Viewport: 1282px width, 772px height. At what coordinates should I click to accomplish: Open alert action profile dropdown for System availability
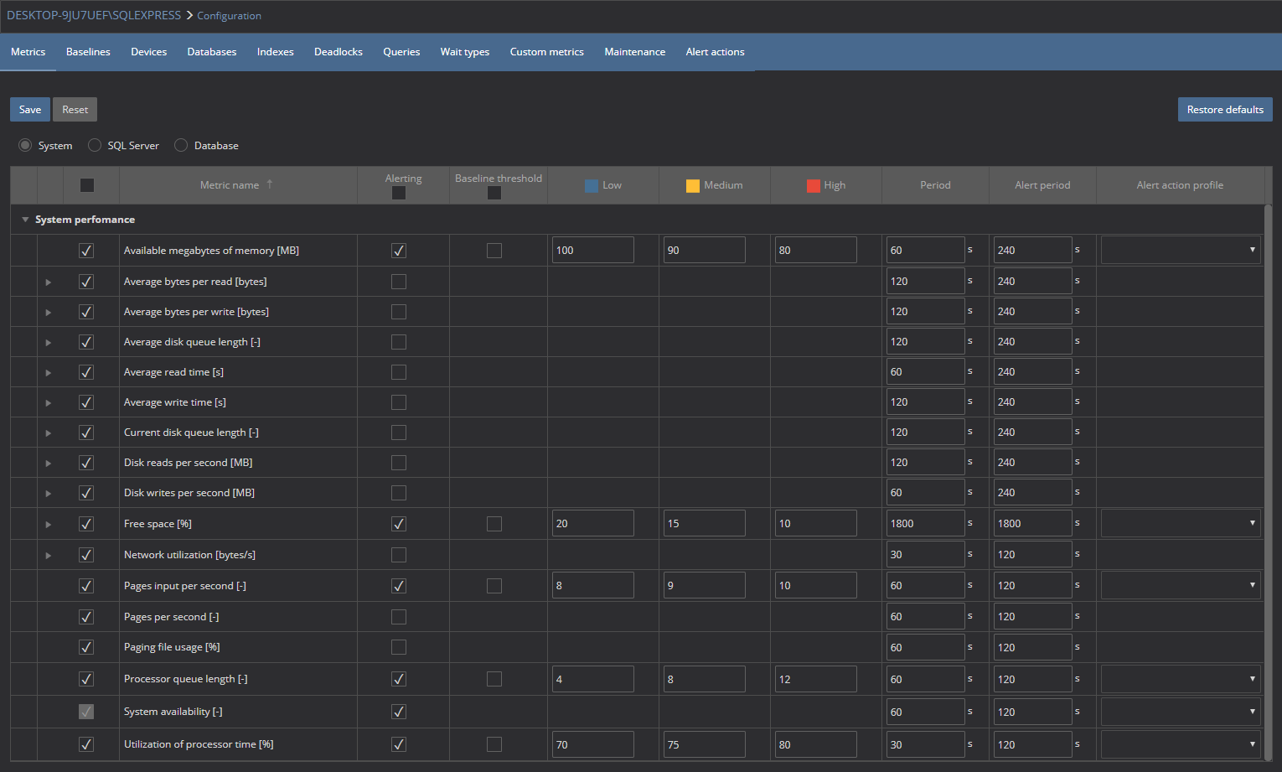pyautogui.click(x=1181, y=712)
